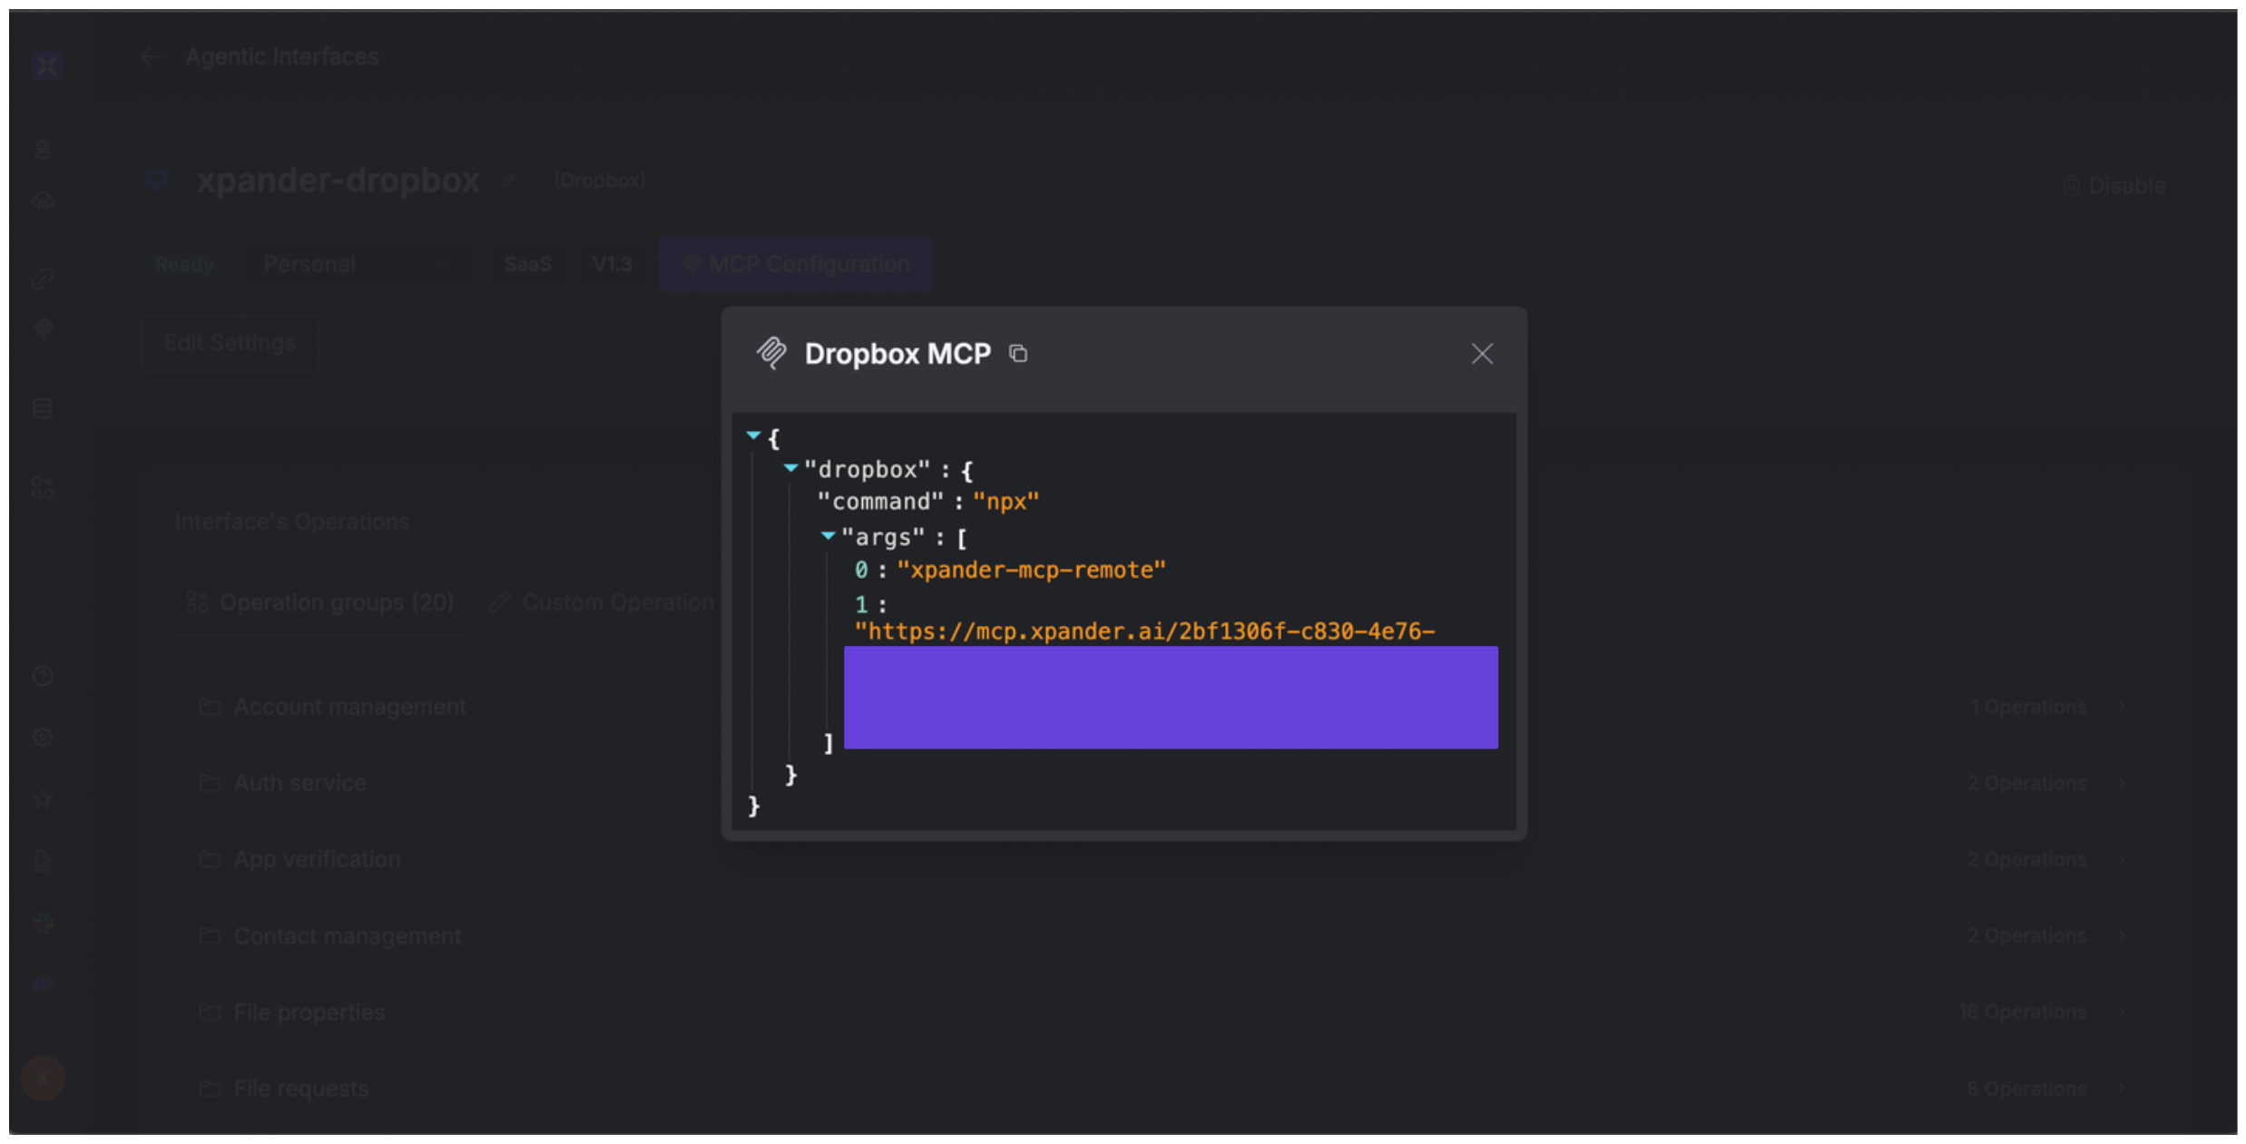Open the Account management folder
This screenshot has height=1144, width=2246.
pos(349,707)
